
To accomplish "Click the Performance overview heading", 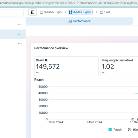I will point(51,48).
